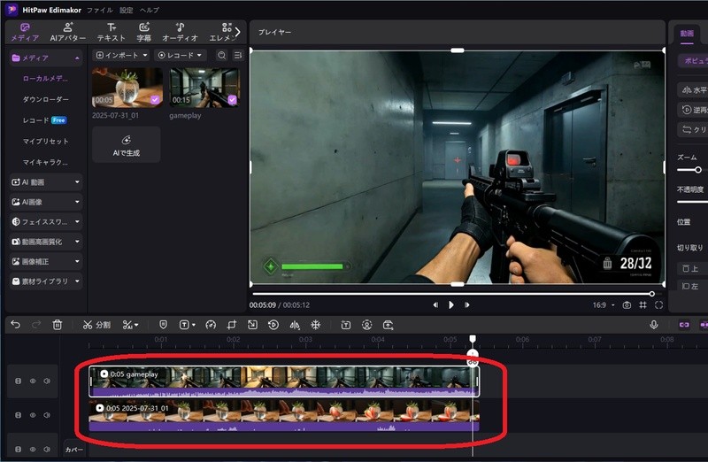The image size is (708, 462).
Task: Select ローカルメディア in the sidebar
Action: (45, 79)
